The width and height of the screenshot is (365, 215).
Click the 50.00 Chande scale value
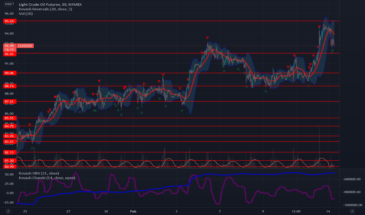pyautogui.click(x=9, y=174)
